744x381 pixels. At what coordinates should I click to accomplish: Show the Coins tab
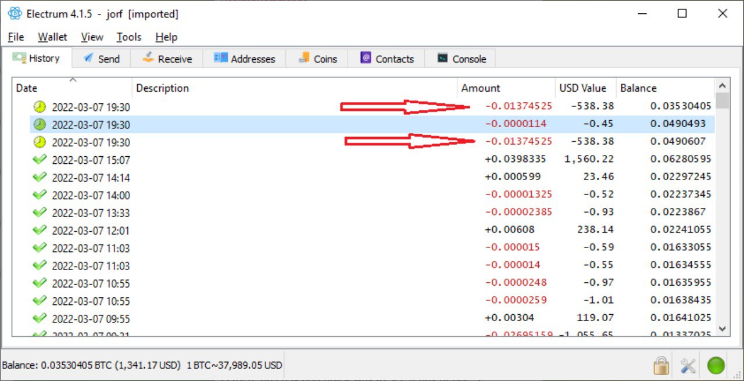coord(317,59)
